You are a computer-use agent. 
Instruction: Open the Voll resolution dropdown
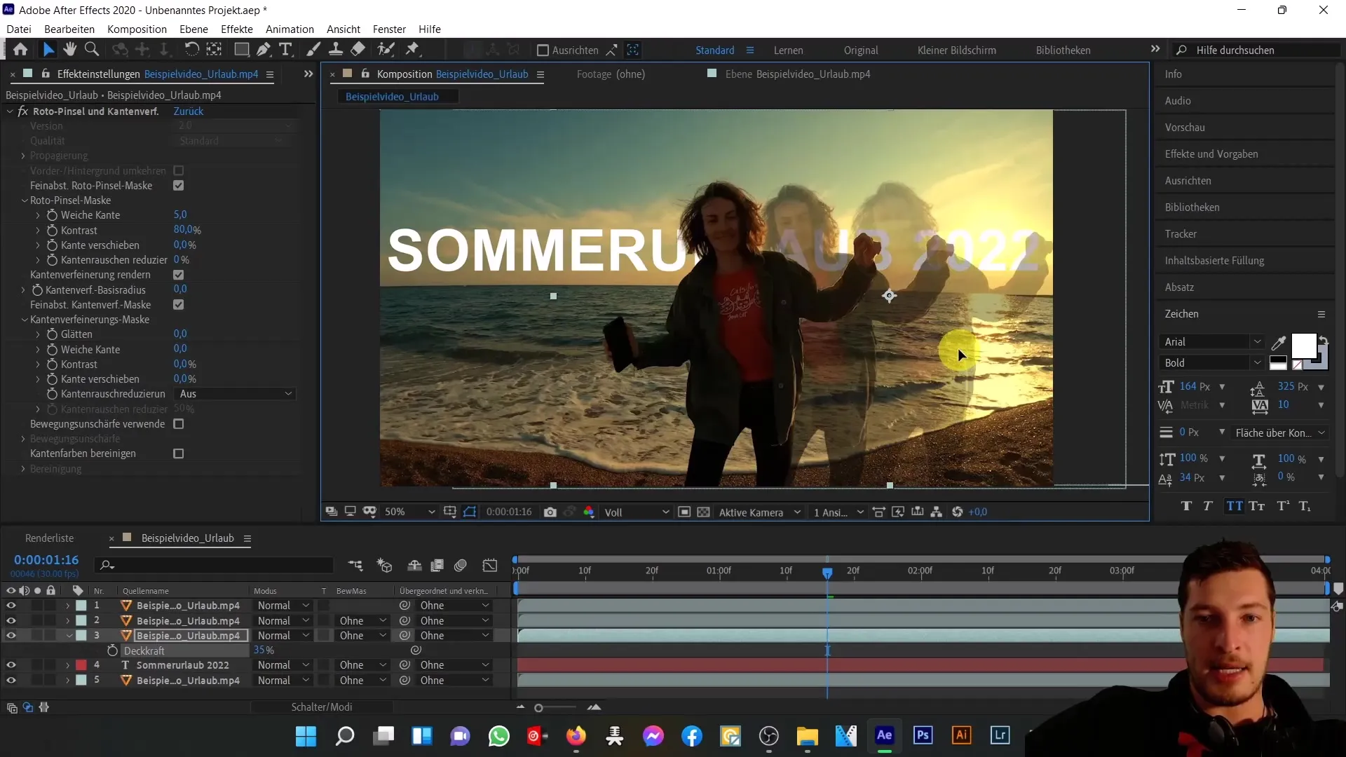pos(637,512)
